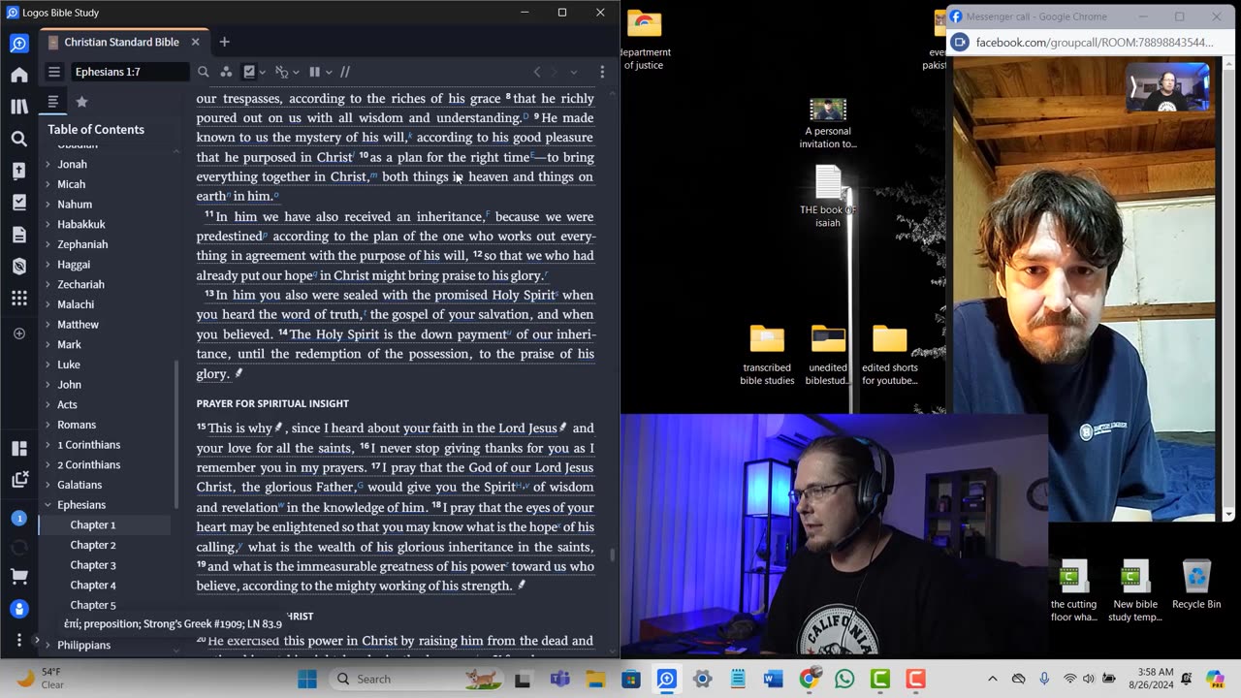Open WhatsApp from the taskbar

click(x=844, y=679)
